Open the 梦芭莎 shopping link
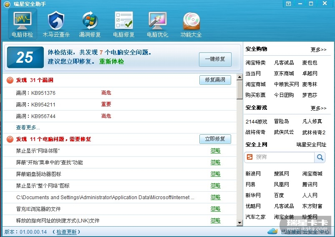This screenshot has height=237, width=335. [310, 95]
